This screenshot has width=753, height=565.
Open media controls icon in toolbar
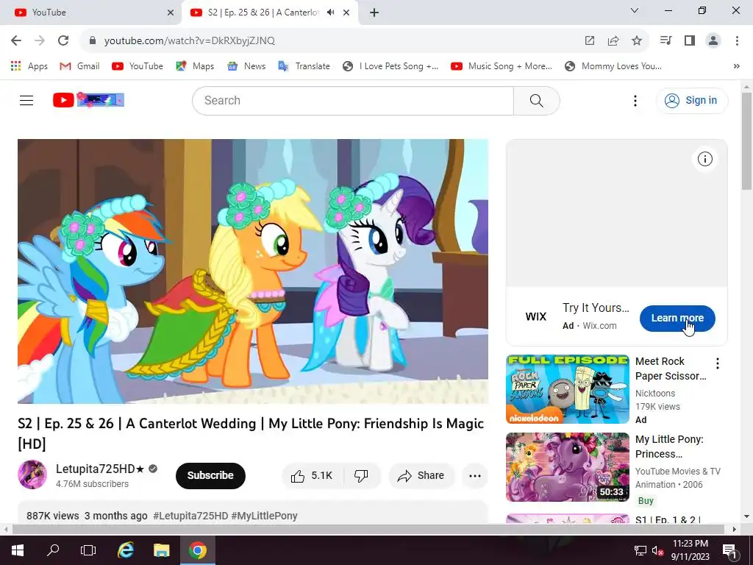point(665,41)
